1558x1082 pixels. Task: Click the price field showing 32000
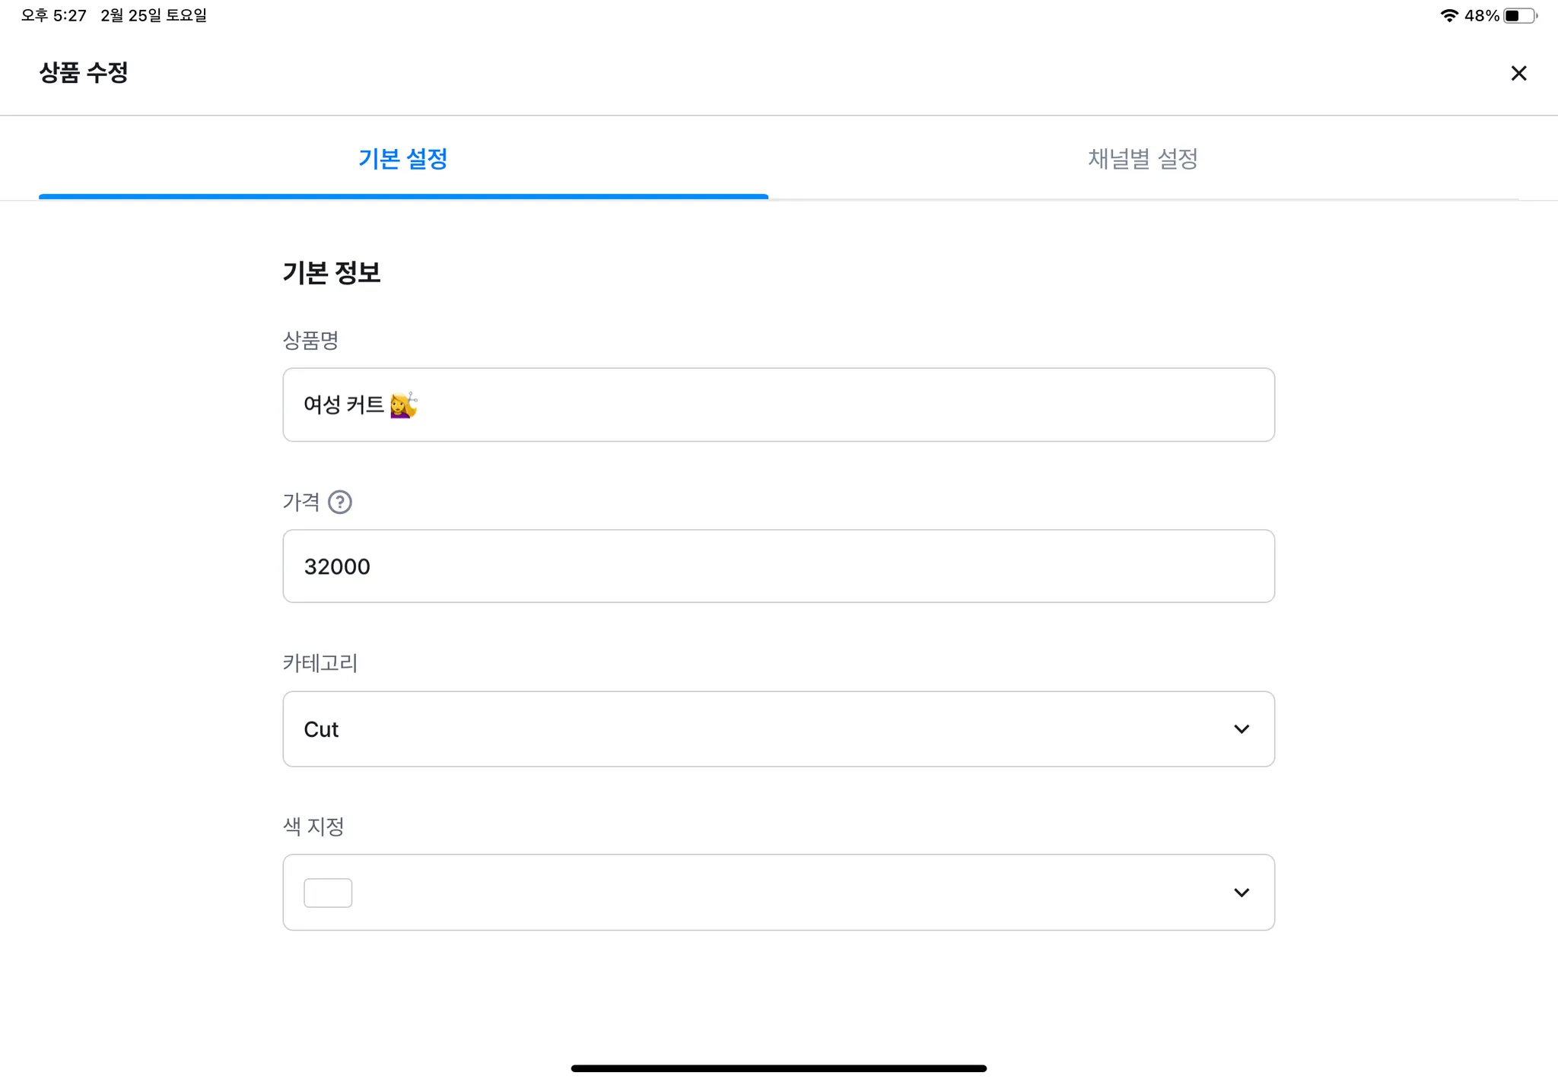pyautogui.click(x=777, y=566)
